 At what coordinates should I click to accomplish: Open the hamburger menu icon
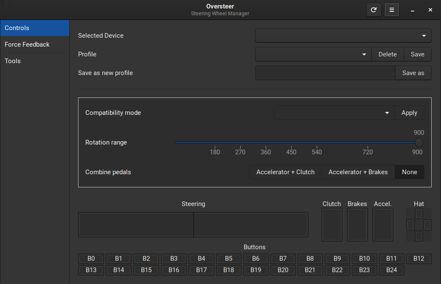[x=391, y=10]
